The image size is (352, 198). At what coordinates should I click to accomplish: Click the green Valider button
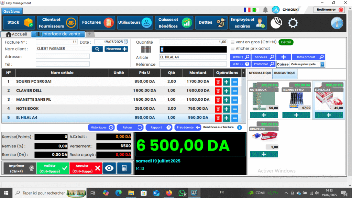[52, 168]
